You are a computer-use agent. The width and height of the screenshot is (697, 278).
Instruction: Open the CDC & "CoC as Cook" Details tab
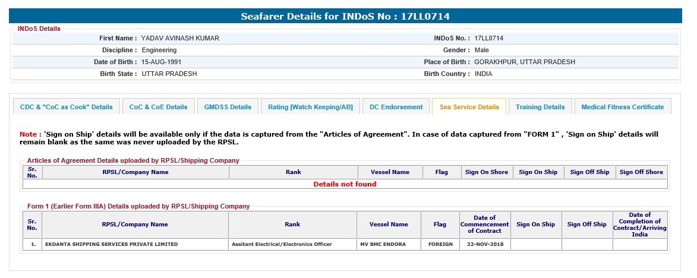coord(66,107)
